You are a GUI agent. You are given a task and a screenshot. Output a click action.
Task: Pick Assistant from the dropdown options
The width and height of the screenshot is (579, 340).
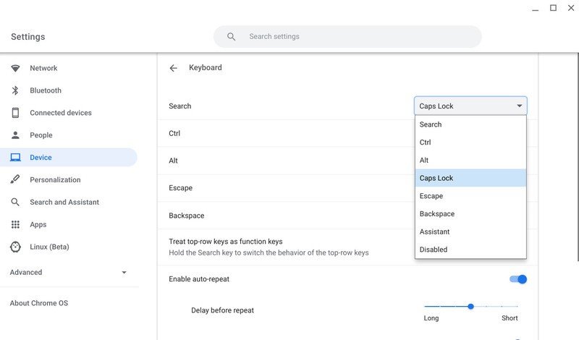pos(434,231)
